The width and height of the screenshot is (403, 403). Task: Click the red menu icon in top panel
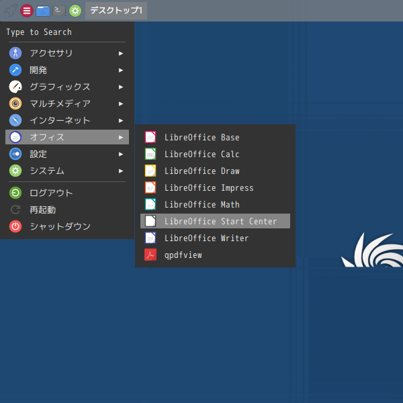coord(27,11)
